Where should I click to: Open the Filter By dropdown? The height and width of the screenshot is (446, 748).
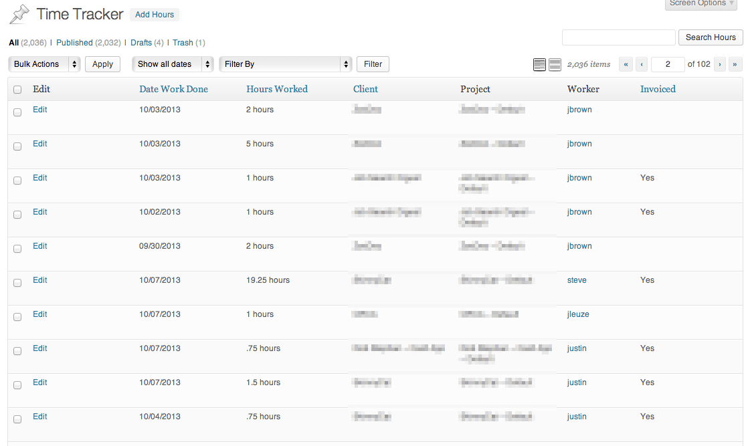(x=285, y=64)
